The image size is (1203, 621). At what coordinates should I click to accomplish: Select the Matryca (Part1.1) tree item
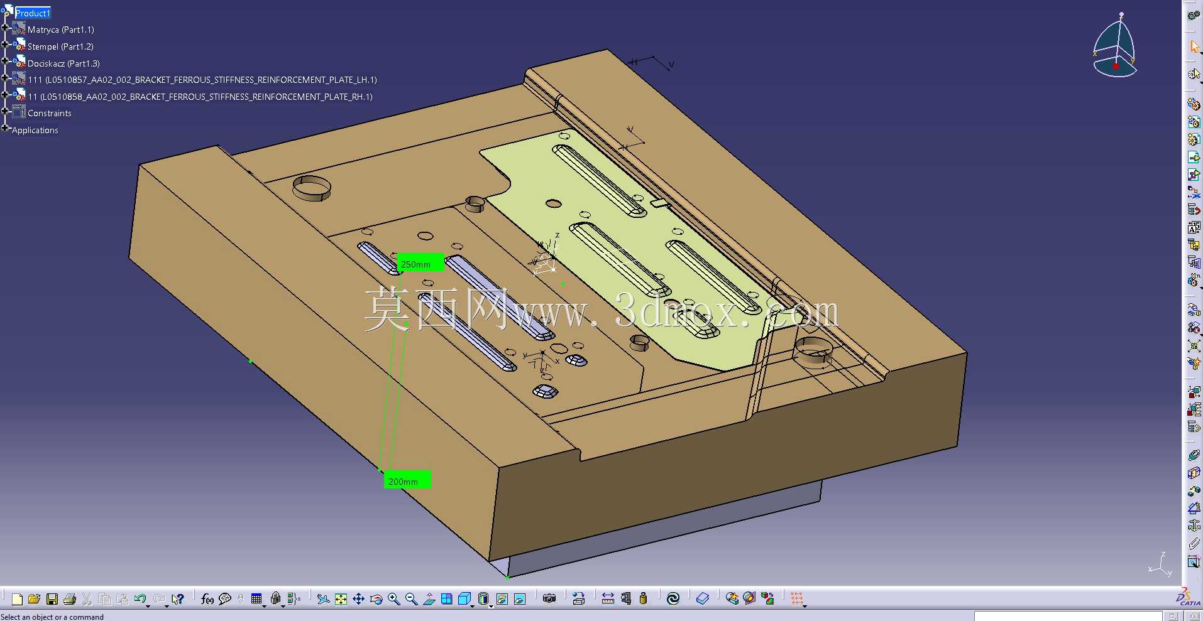[60, 30]
